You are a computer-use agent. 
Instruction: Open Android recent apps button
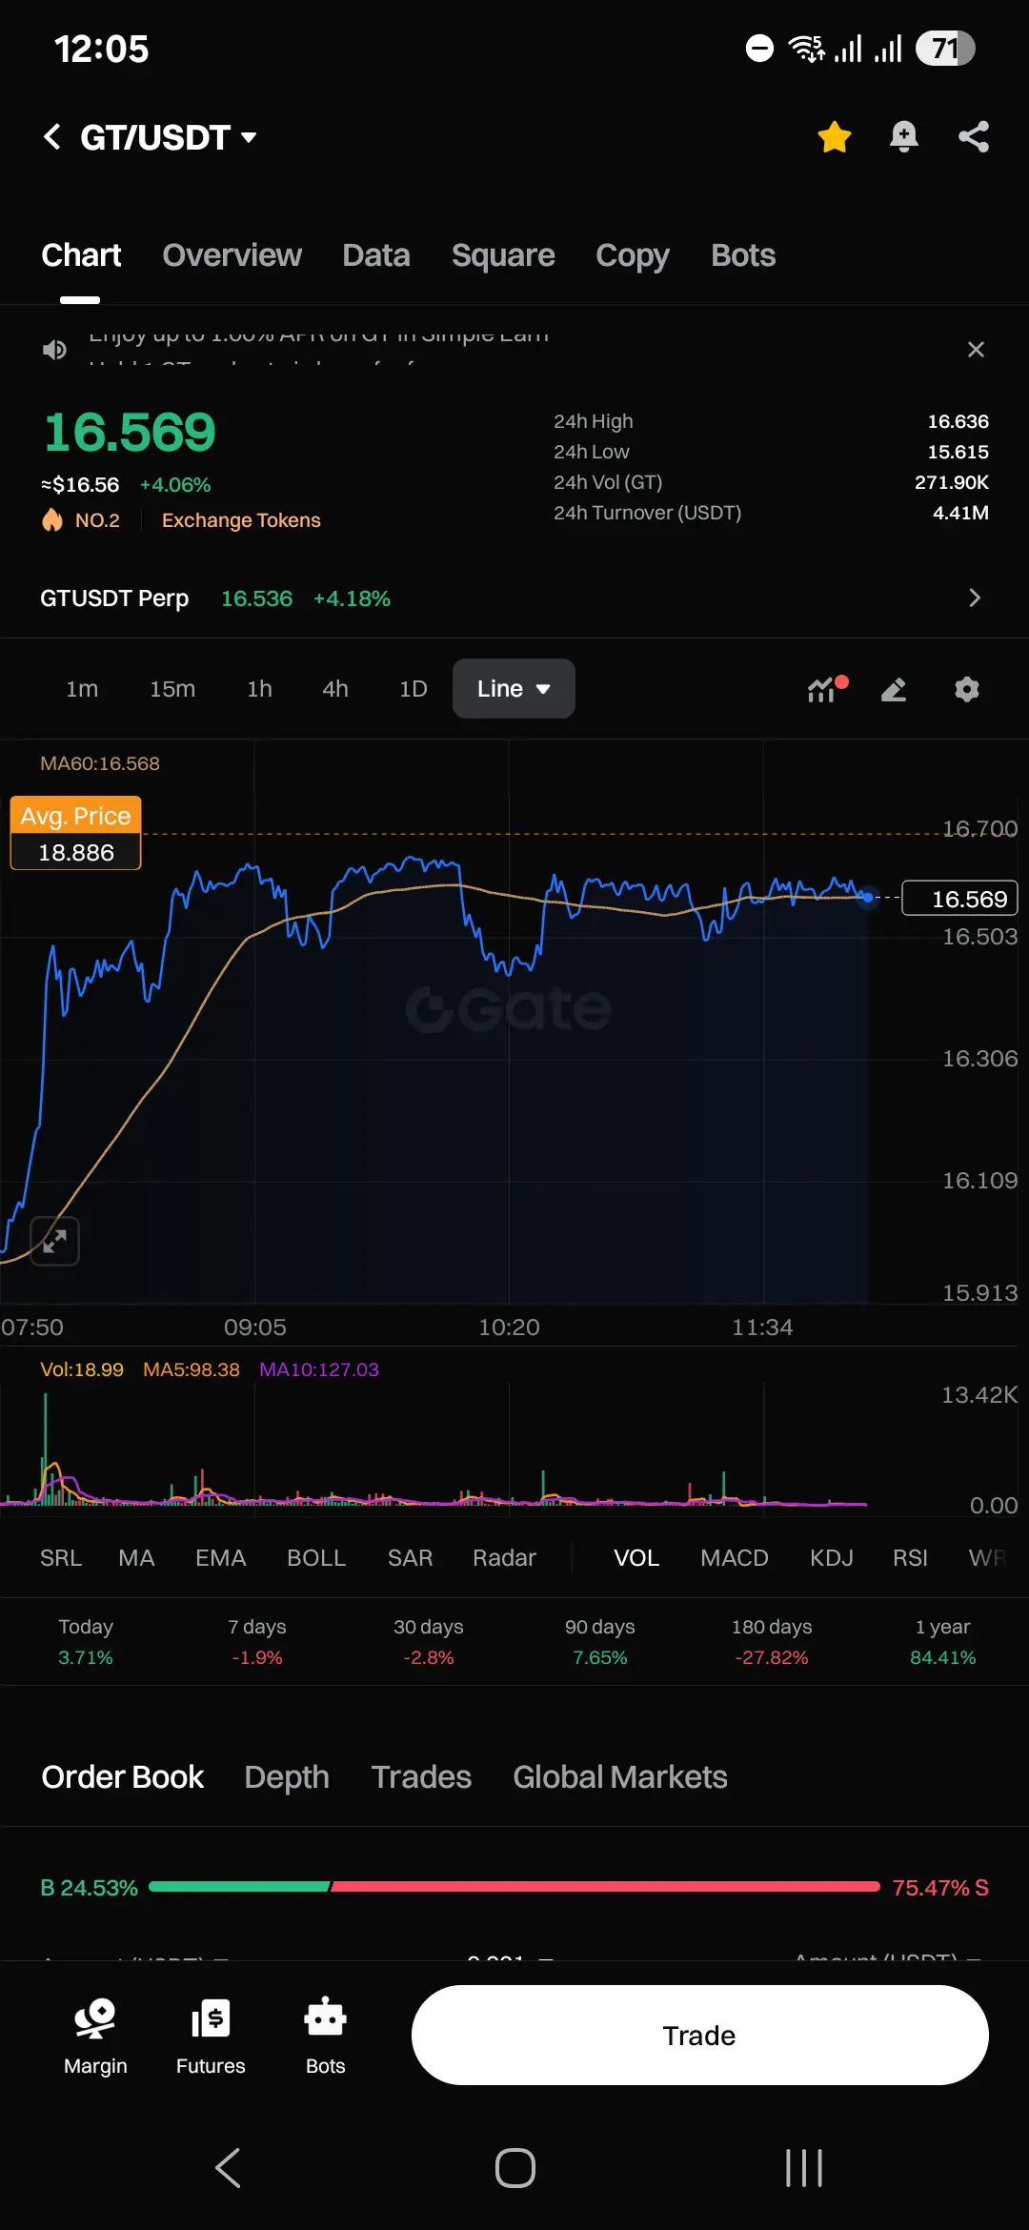pyautogui.click(x=803, y=2168)
